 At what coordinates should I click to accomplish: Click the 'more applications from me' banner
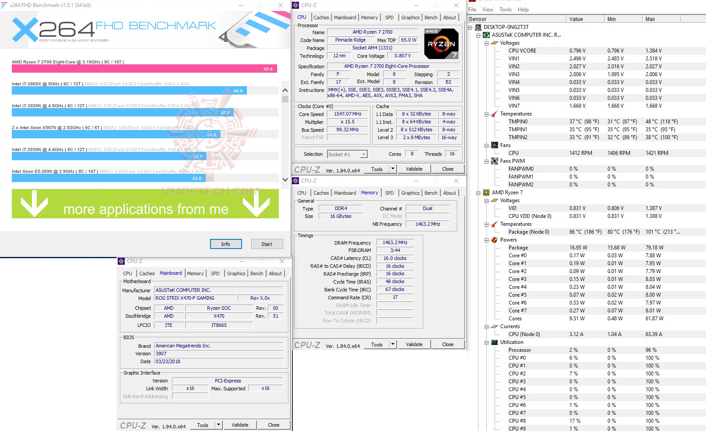(x=145, y=204)
